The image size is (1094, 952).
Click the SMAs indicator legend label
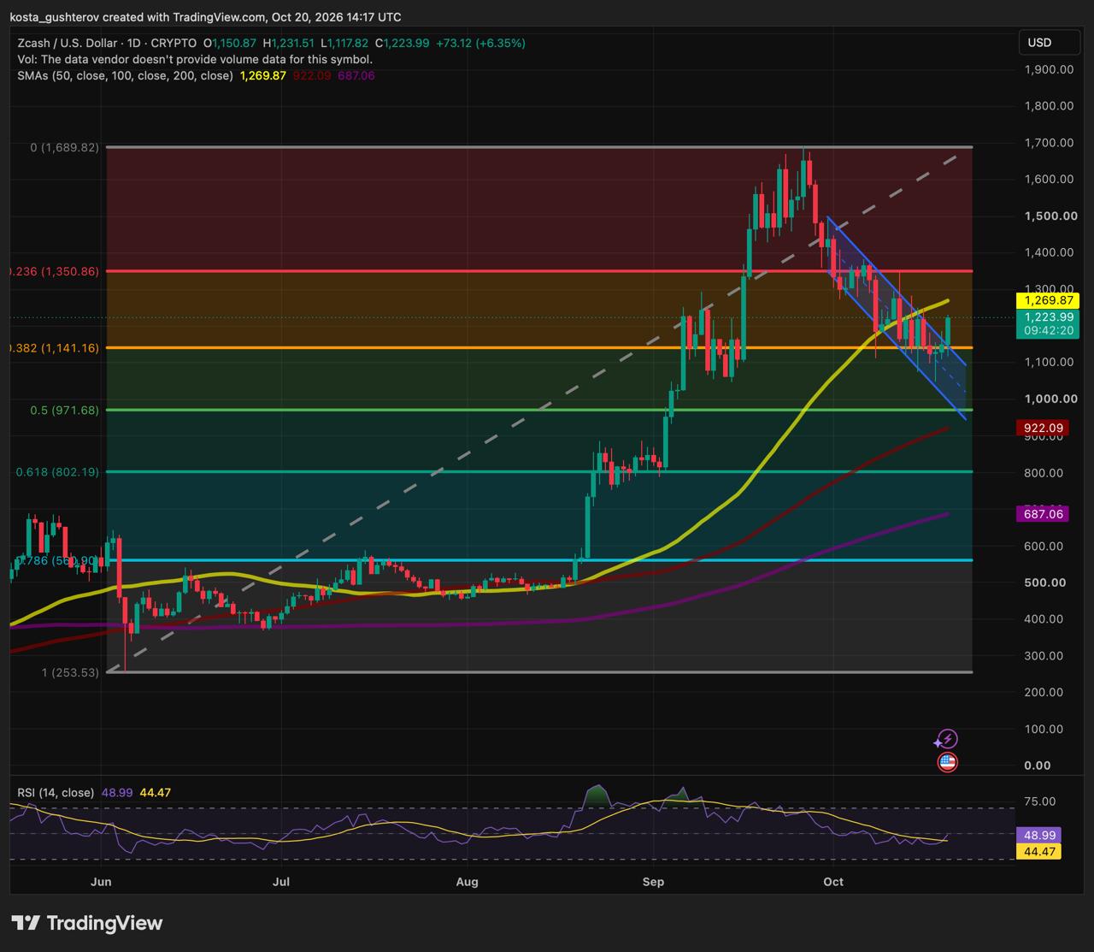click(x=125, y=75)
